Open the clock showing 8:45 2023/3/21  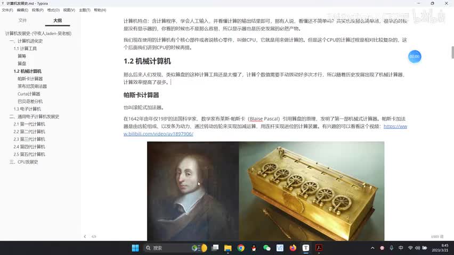(x=440, y=248)
